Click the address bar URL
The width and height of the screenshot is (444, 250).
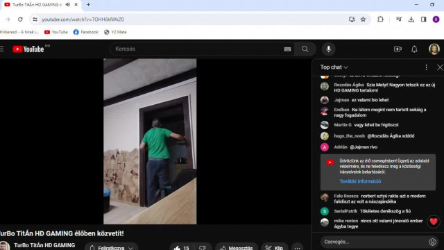(83, 19)
